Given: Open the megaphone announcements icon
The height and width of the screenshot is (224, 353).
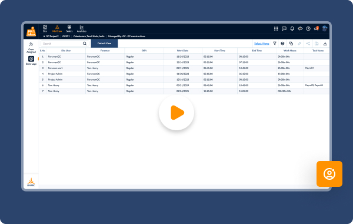Looking at the screenshot, I should (x=317, y=28).
